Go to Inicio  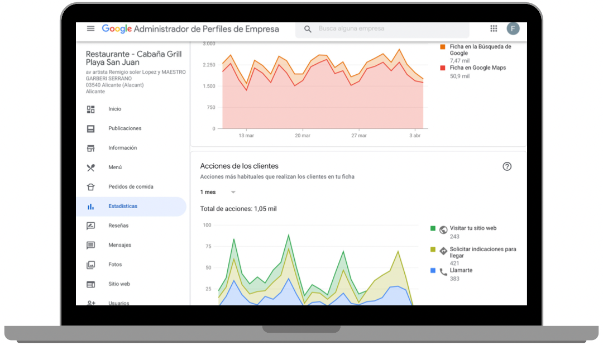pyautogui.click(x=114, y=109)
